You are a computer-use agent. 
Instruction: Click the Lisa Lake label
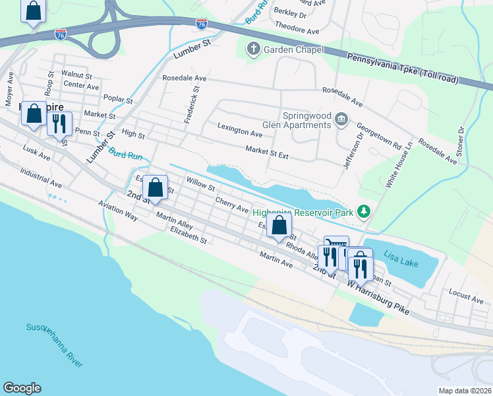pyautogui.click(x=401, y=259)
